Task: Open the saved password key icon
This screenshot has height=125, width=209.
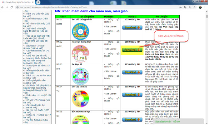Action: (181, 7)
